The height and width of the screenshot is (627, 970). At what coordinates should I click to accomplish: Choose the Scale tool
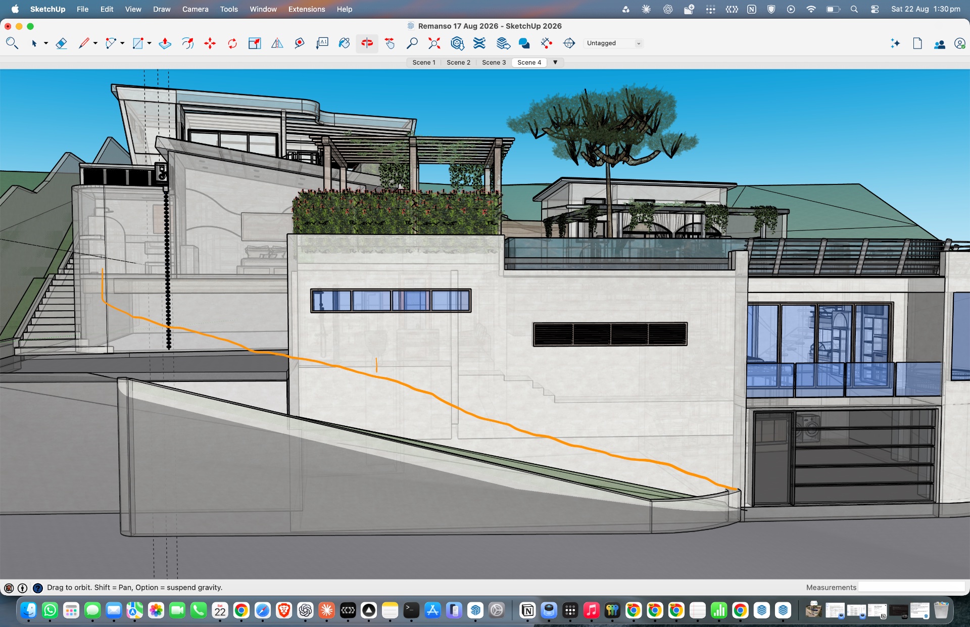tap(255, 43)
